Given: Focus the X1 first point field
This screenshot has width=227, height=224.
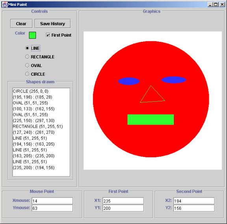Looking at the screenshot, I should click(x=123, y=201).
